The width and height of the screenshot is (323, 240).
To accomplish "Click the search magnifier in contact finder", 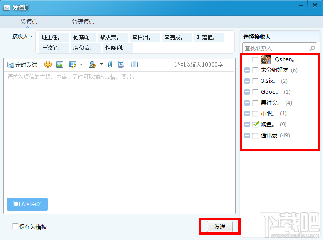I will (312, 48).
